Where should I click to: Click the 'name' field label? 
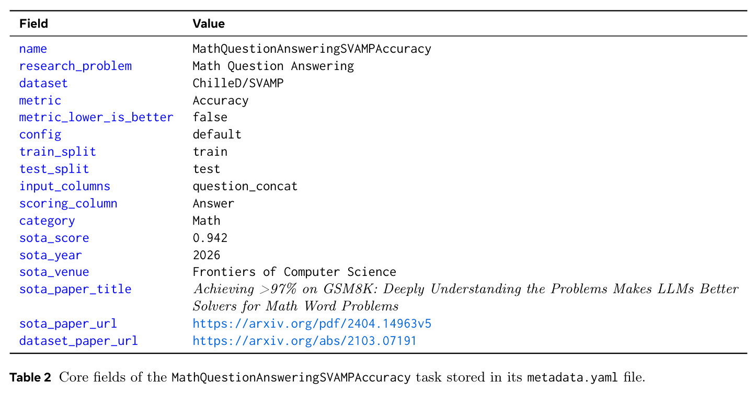[x=33, y=49]
